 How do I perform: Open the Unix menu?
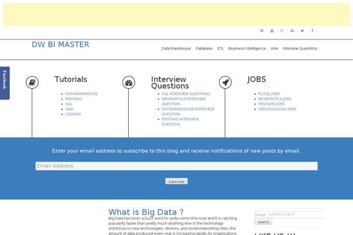pos(274,48)
